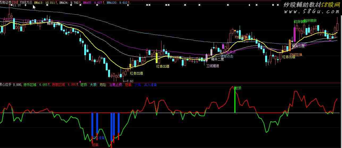
Task: Click the 7.60 low price label
Action: coord(130,81)
